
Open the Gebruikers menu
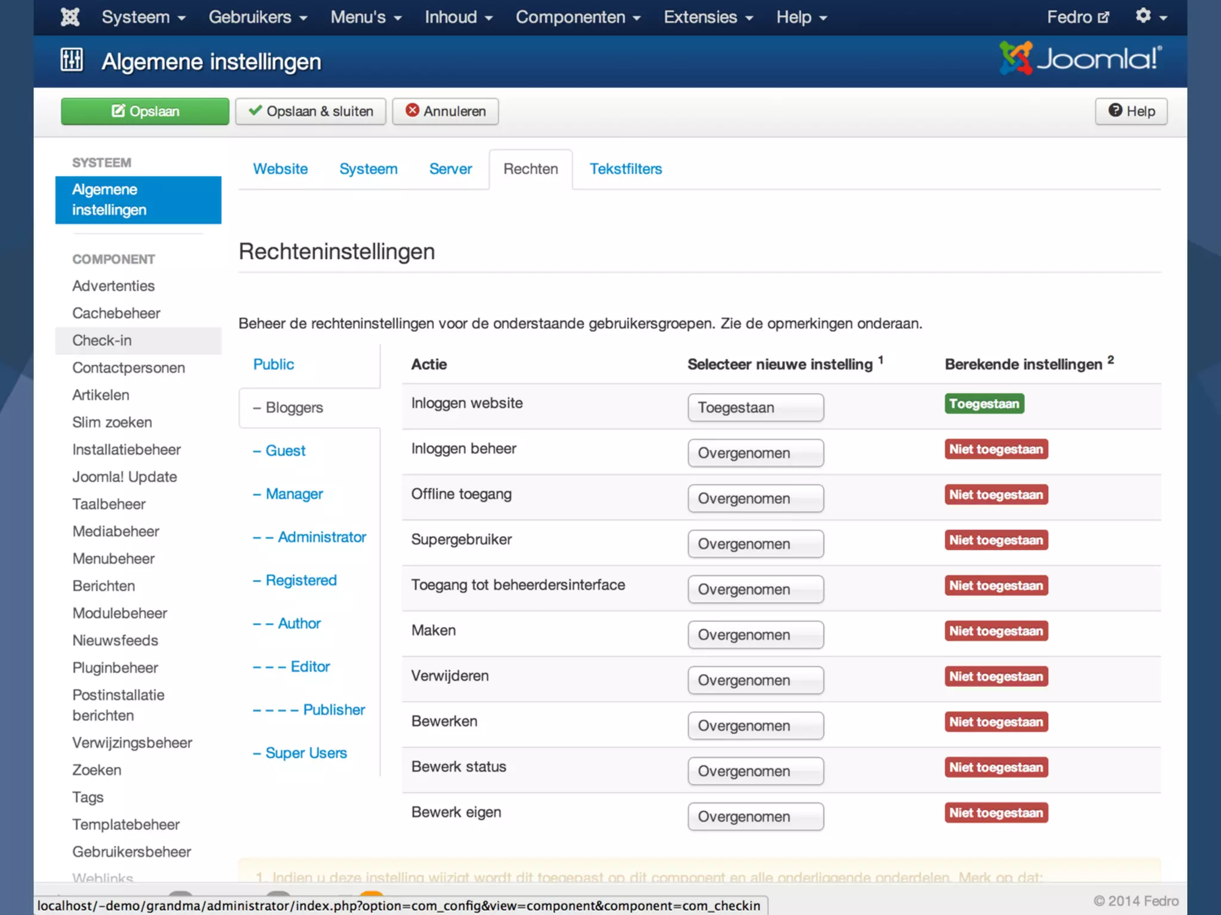[x=257, y=17]
